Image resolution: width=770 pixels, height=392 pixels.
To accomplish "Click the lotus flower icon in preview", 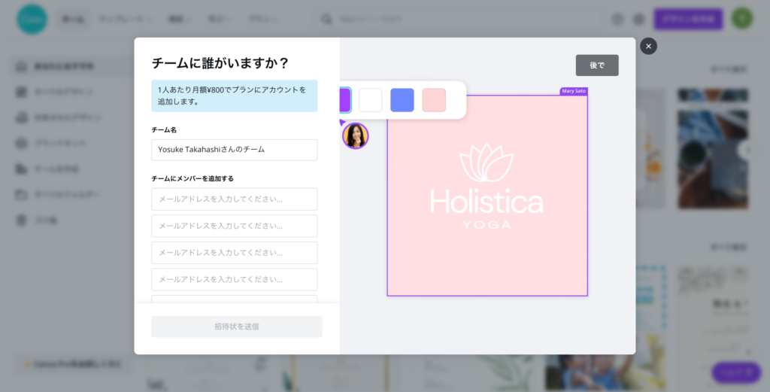I will 487,163.
